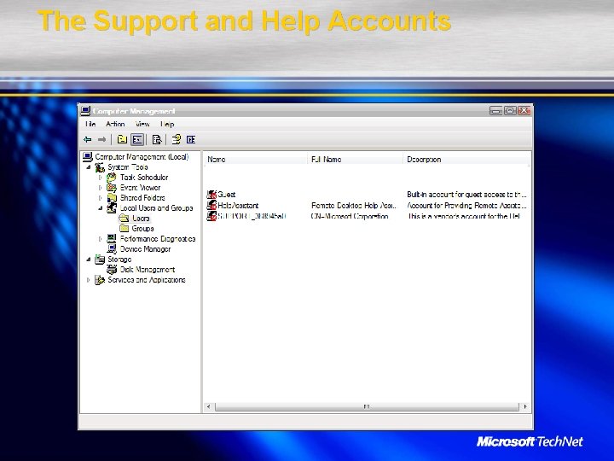Click the HelpAssistant user account icon
This screenshot has width=614, height=461.
tap(211, 205)
